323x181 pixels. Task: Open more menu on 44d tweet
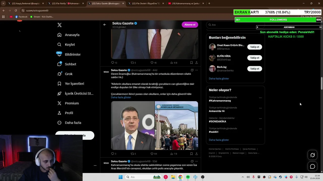tap(197, 70)
